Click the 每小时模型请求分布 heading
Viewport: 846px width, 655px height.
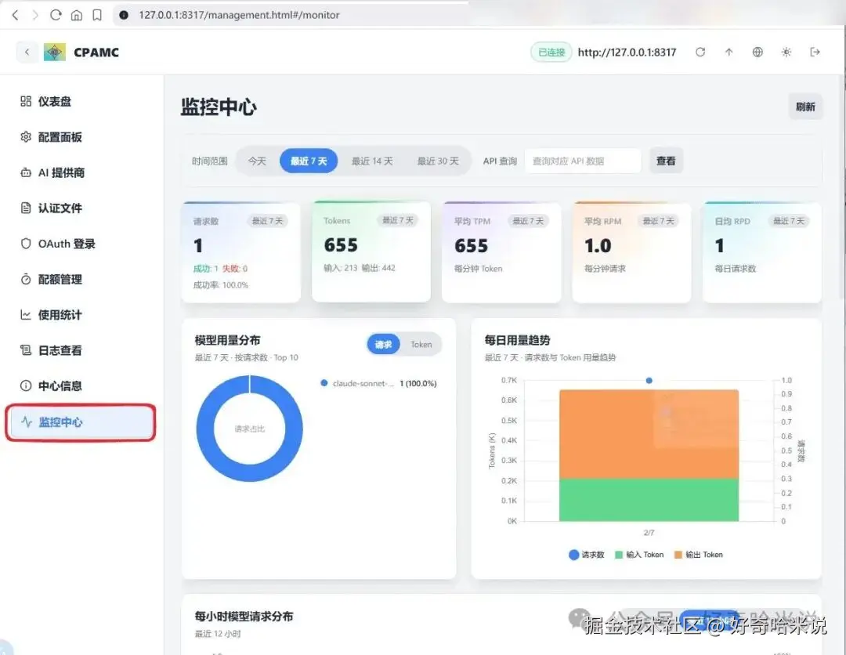pos(244,616)
